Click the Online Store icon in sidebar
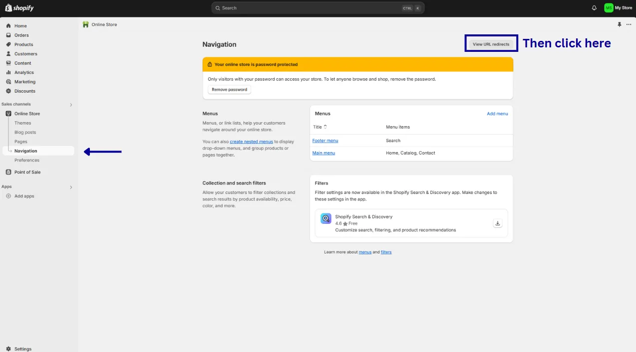Screen dimensions: 636x352 (x=8, y=114)
